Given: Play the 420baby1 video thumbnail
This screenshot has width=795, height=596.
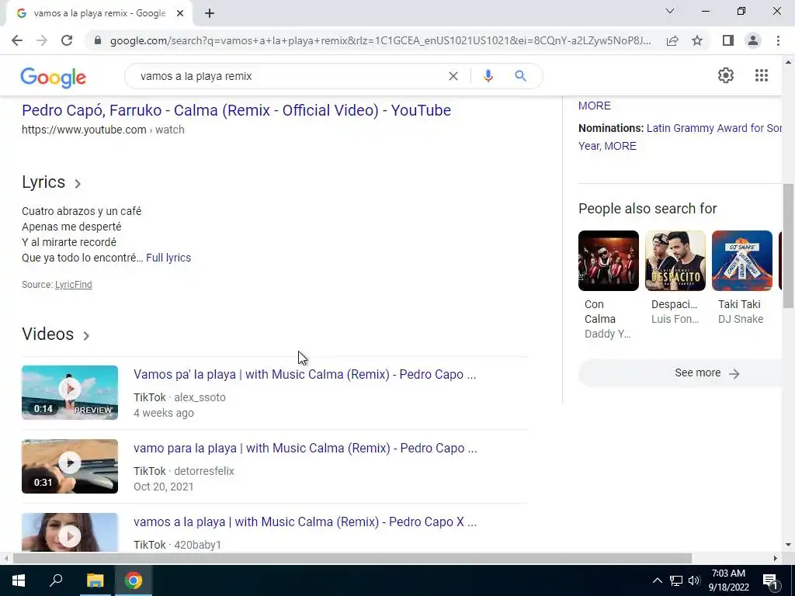Looking at the screenshot, I should [70, 532].
